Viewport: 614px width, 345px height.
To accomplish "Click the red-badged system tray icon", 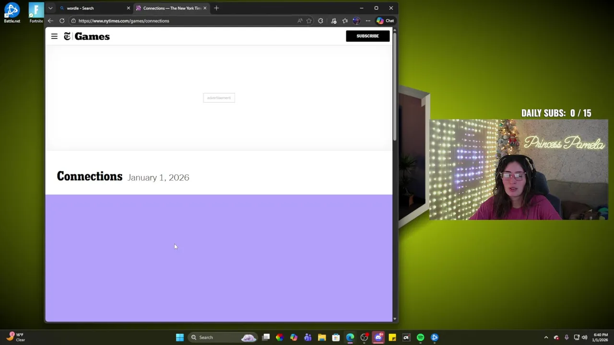I will tap(556, 337).
